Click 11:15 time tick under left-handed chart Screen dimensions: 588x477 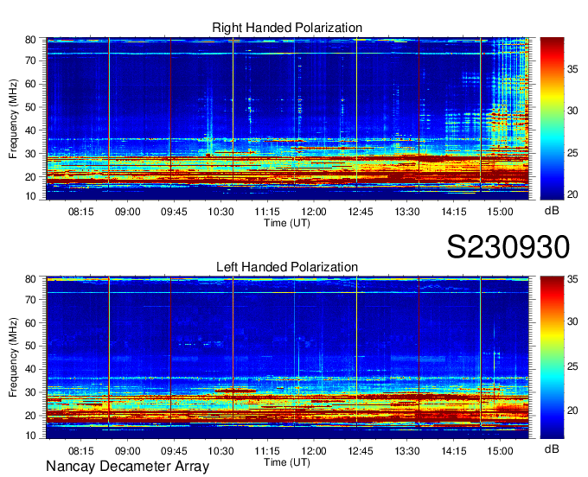[x=267, y=451]
